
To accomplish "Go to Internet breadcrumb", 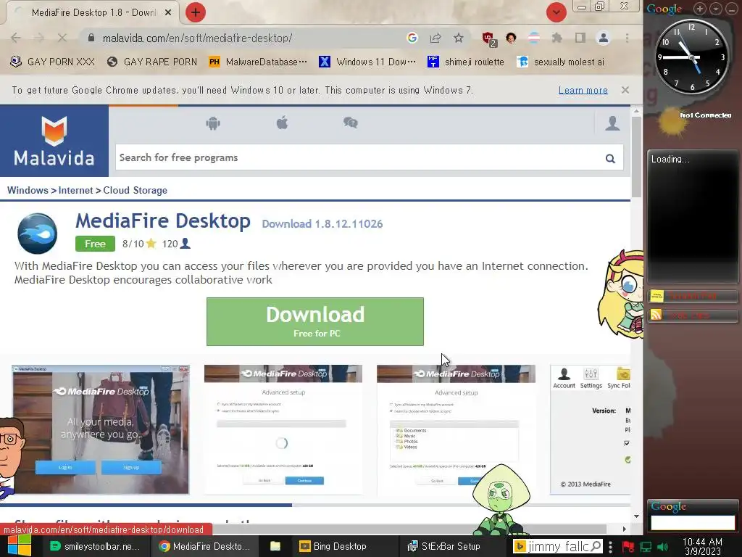I will (75, 190).
